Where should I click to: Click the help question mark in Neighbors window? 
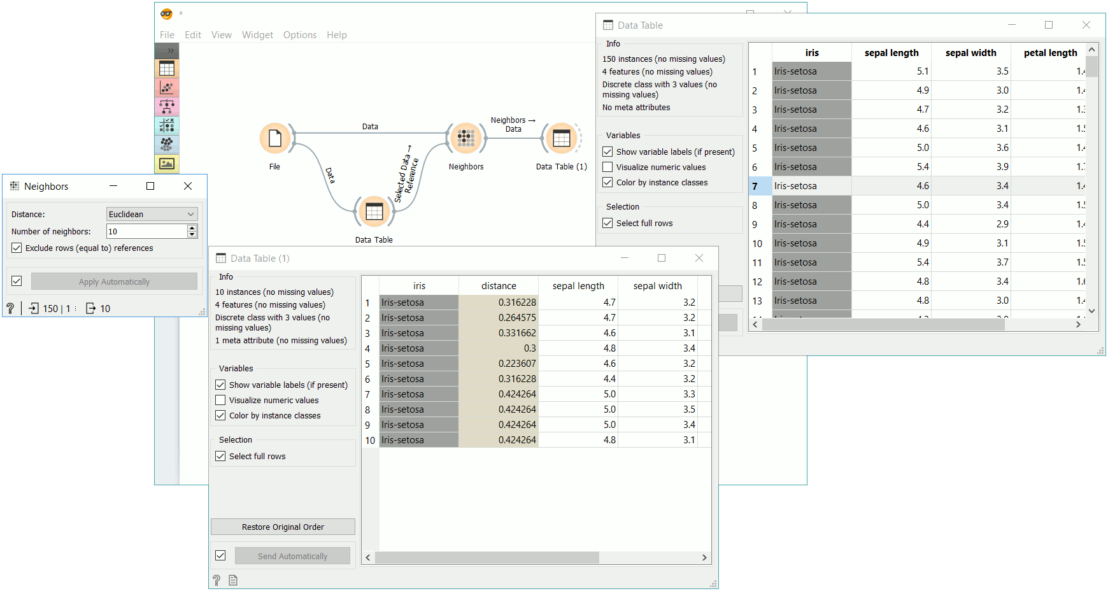tap(10, 308)
